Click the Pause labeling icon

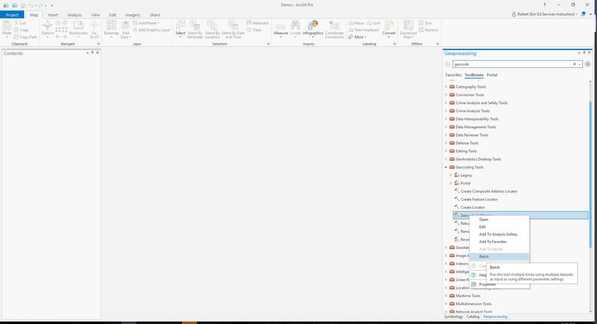click(x=351, y=23)
